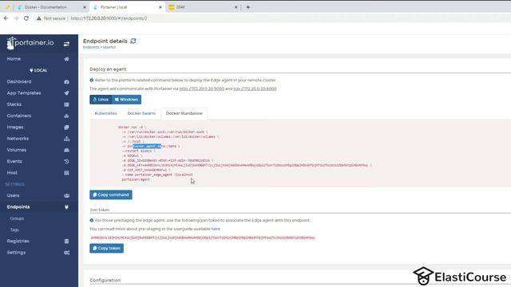
Task: Reload the page with browser refresh icon
Action: coord(26,18)
